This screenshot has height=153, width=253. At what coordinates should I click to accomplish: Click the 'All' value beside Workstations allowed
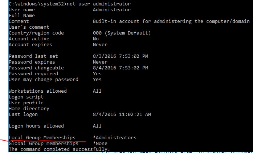97,91
